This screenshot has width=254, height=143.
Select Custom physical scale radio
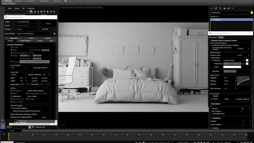[x=211, y=99]
